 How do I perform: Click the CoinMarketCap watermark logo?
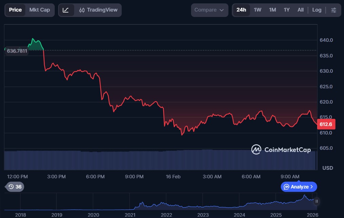click(281, 149)
